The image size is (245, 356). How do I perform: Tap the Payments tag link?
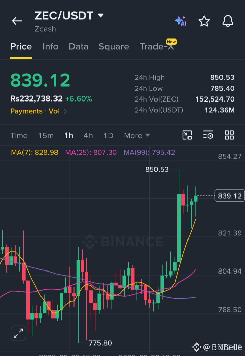26,111
